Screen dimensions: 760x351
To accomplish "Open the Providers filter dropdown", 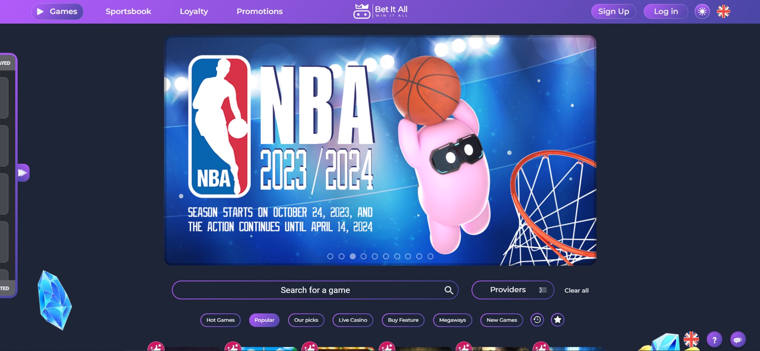I will coord(513,290).
